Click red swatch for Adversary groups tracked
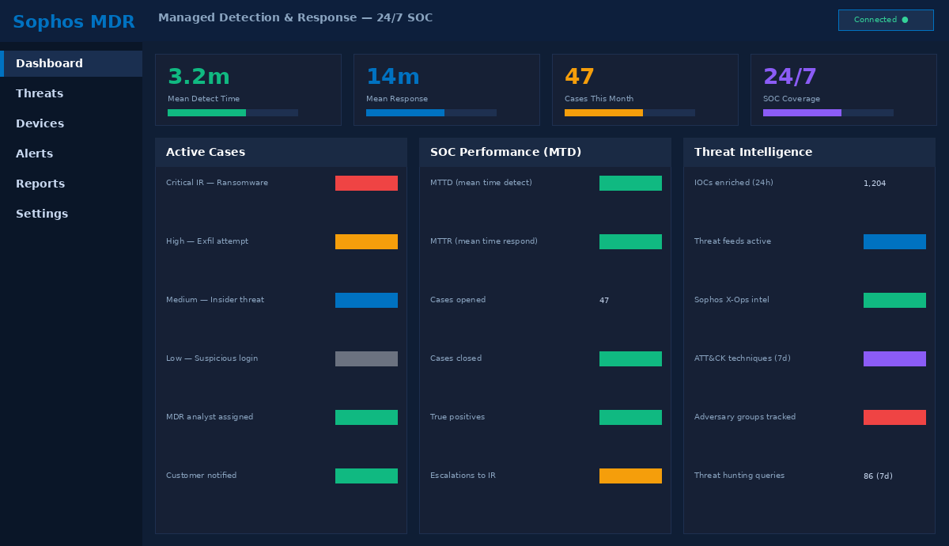The height and width of the screenshot is (546, 949). pos(894,417)
